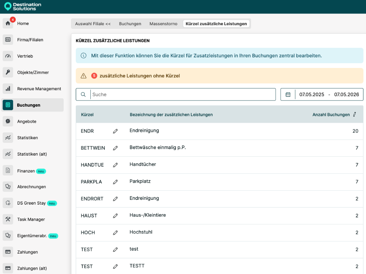366x274 pixels.
Task: Open Revenue Management menu item
Action: (x=39, y=88)
